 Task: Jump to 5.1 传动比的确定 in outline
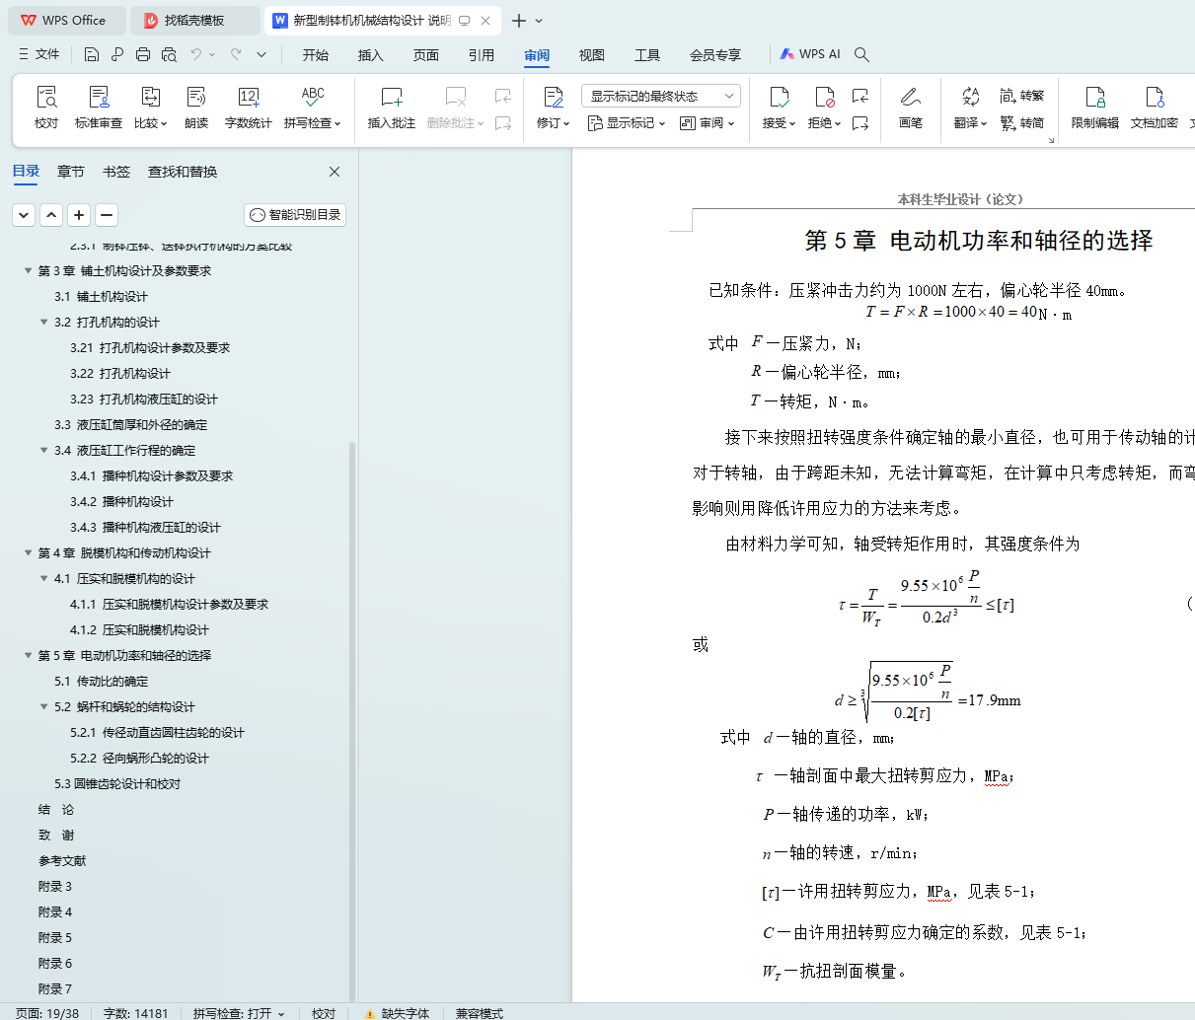tap(102, 681)
